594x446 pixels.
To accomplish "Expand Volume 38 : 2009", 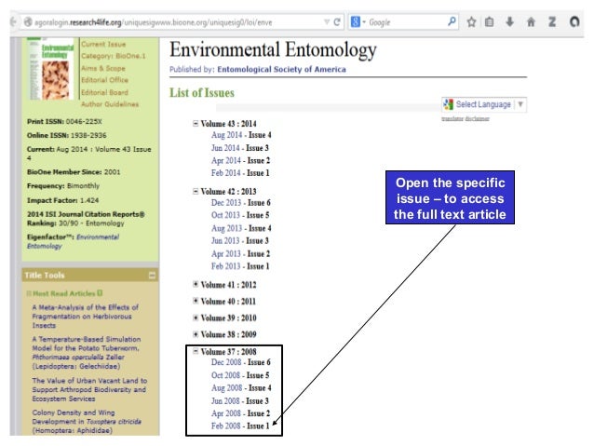I will pos(196,334).
